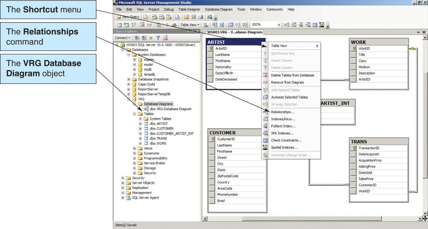Screen dimensions: 428x229
Task: Expand the SQL Server Agent node
Action: pos(122,198)
